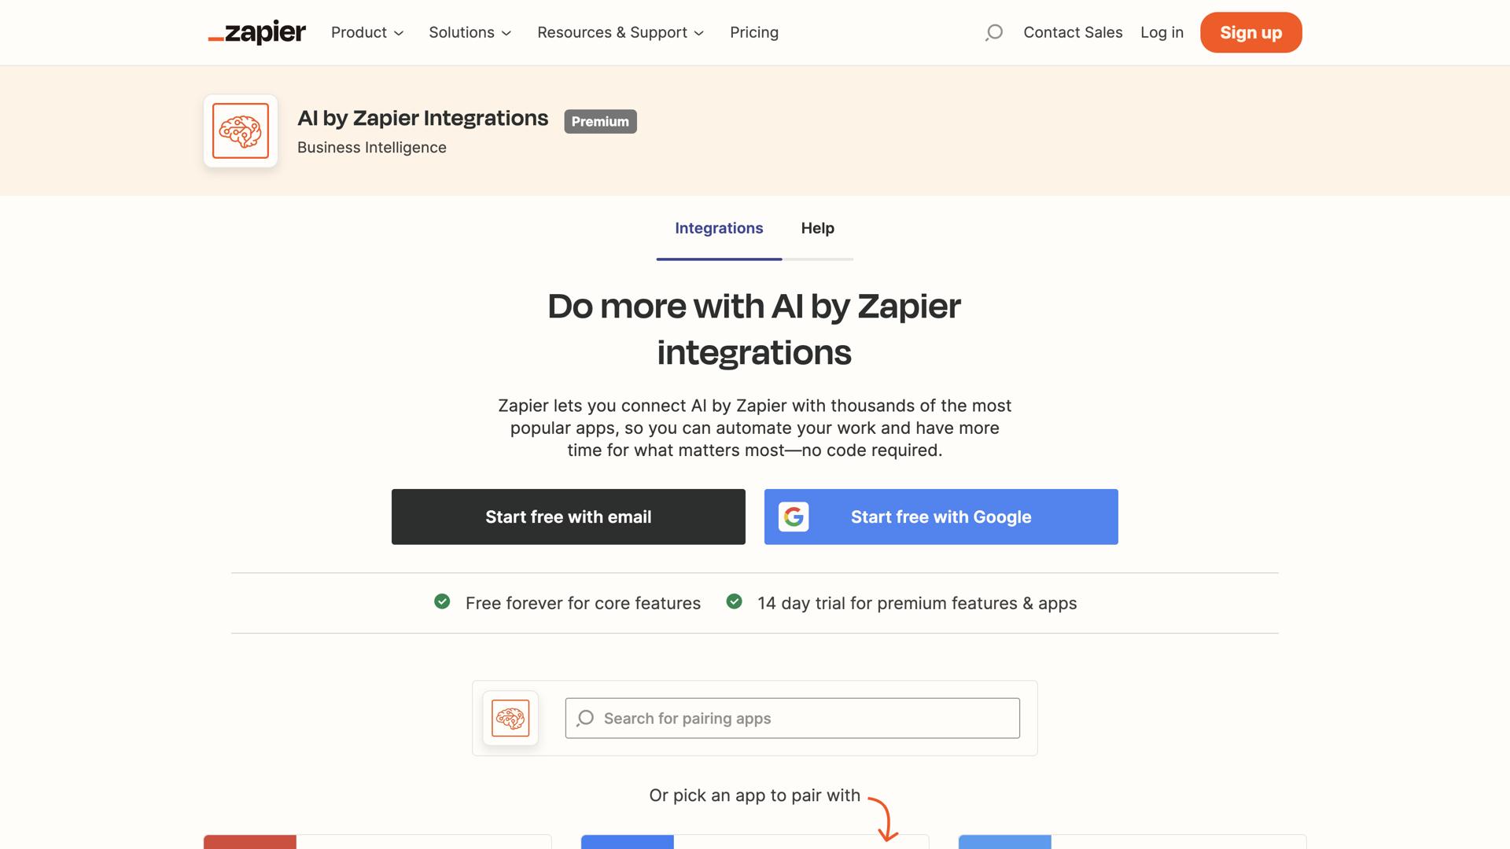Select the AI by Zapier brain logo icon
This screenshot has width=1510, height=849.
click(240, 130)
